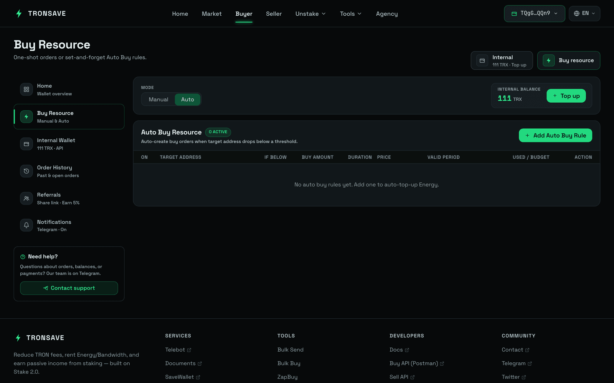Select the Buyer nav tab
This screenshot has height=383, width=614.
[x=244, y=14]
